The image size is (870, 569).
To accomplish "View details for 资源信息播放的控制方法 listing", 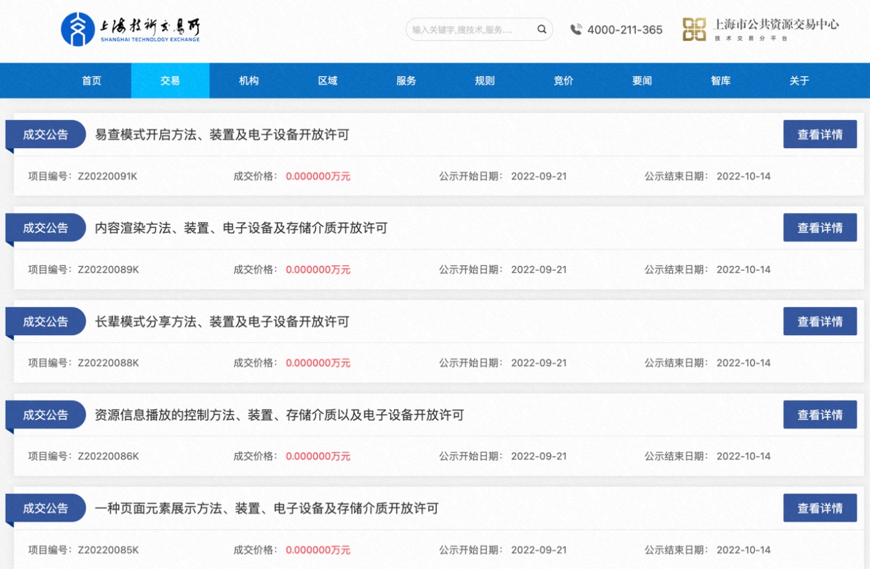I will point(820,415).
